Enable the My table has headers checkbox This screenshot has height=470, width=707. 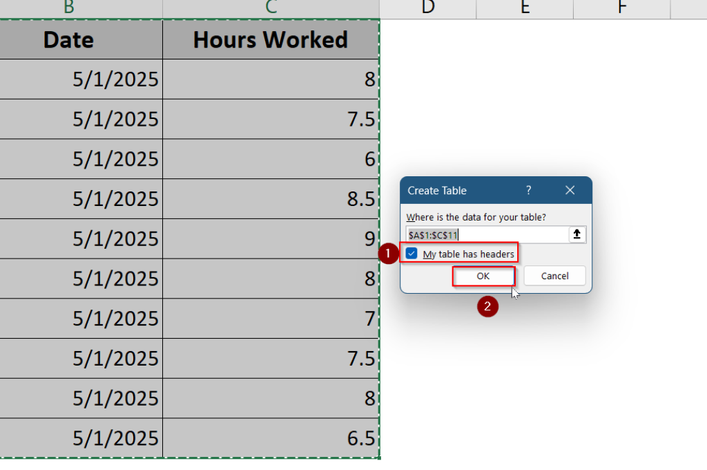tap(411, 254)
